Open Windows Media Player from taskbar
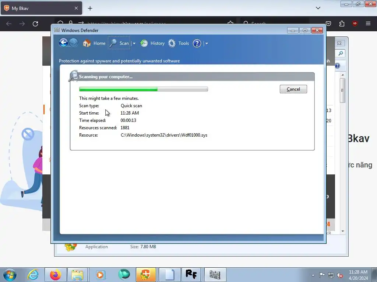The height and width of the screenshot is (282, 377). [x=100, y=275]
